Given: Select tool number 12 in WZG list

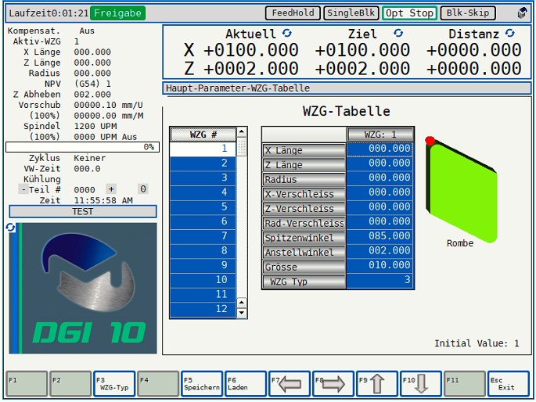Looking at the screenshot, I should coord(203,309).
